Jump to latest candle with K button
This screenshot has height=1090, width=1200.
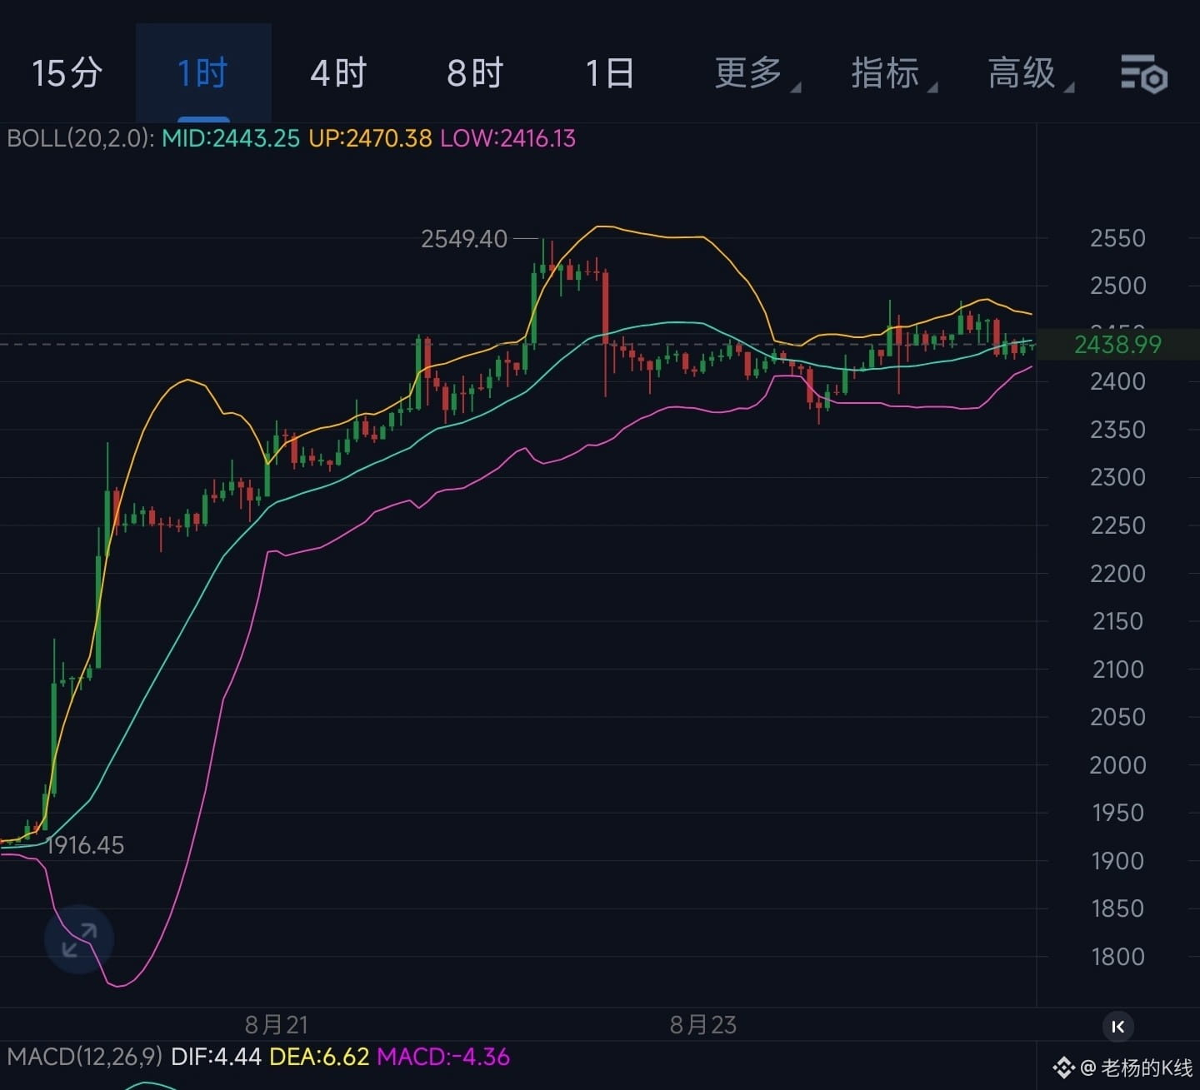click(x=1118, y=1027)
